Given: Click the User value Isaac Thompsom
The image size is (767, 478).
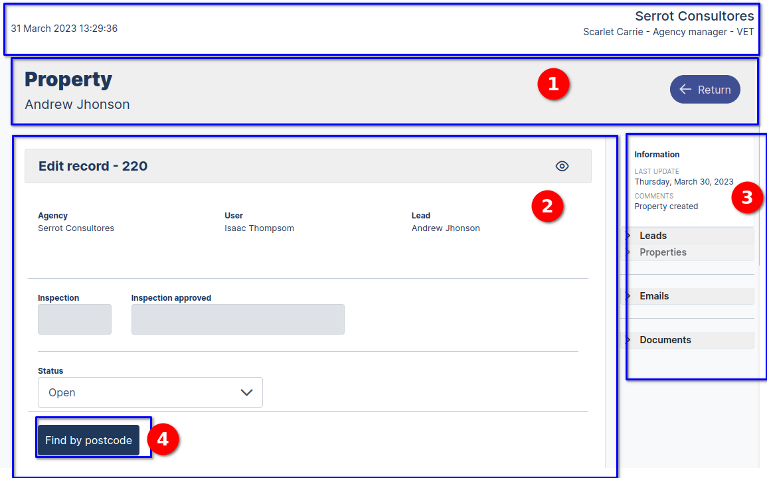Looking at the screenshot, I should click(x=259, y=228).
